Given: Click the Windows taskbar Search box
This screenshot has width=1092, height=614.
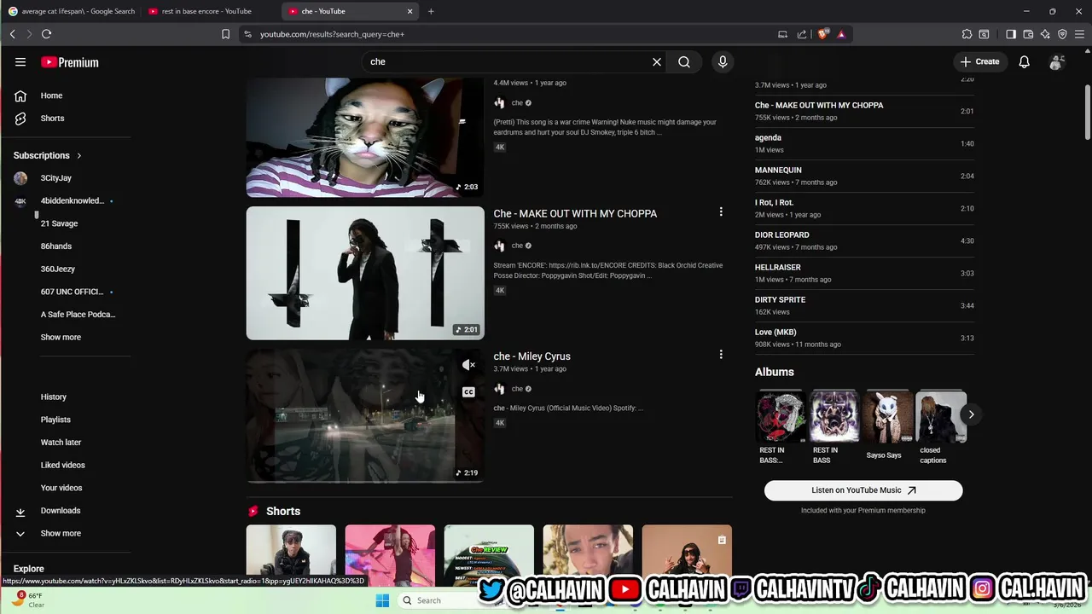Looking at the screenshot, I should 439,600.
